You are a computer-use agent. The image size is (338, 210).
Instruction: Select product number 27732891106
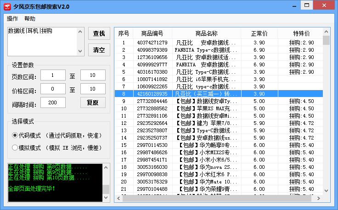coord(152,116)
